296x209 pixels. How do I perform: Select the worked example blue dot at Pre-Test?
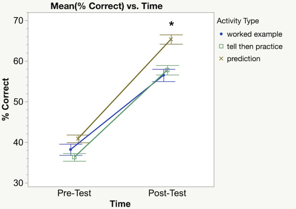pyautogui.click(x=71, y=149)
